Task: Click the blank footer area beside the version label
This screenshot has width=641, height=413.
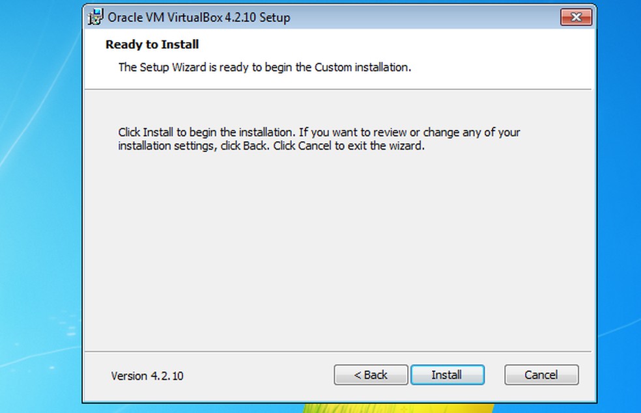Action: 261,376
